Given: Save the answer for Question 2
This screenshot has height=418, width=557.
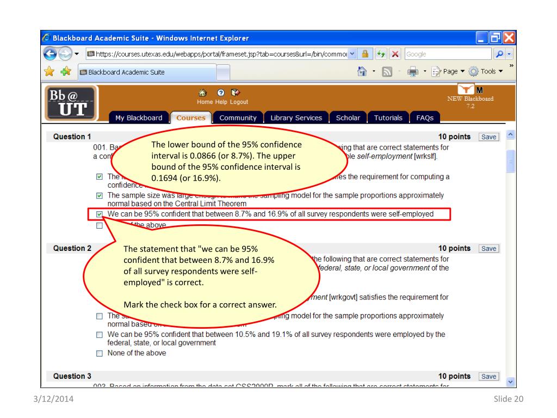Looking at the screenshot, I should 489,248.
